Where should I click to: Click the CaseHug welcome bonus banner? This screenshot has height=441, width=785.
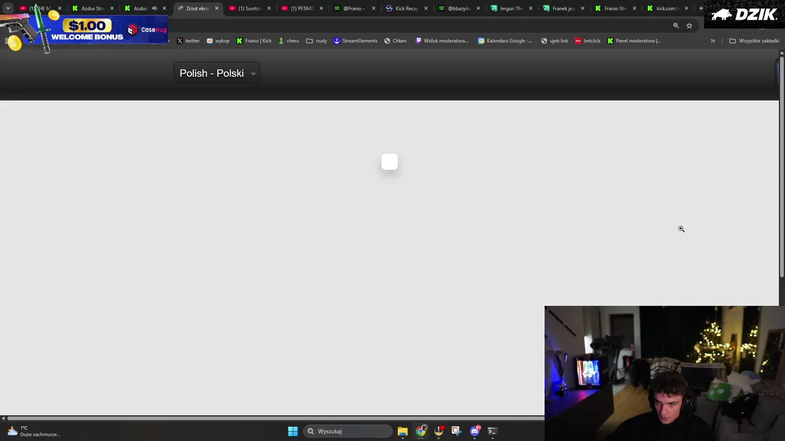tap(85, 29)
